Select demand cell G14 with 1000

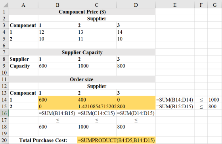pos(215,100)
